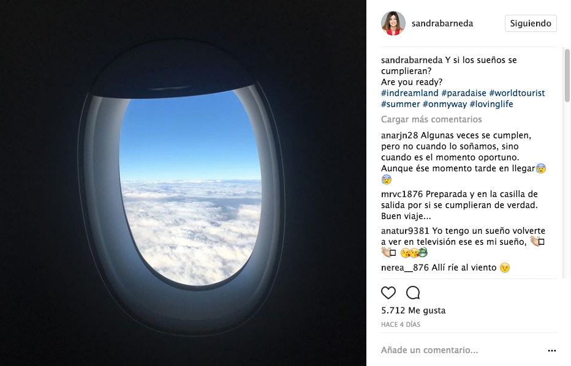Expand Cargar más comentarios
This screenshot has height=366, width=571.
pos(431,119)
